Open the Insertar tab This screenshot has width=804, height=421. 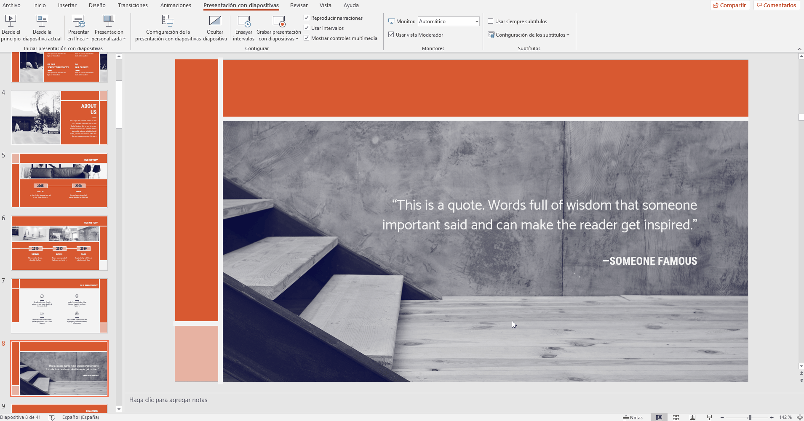67,5
